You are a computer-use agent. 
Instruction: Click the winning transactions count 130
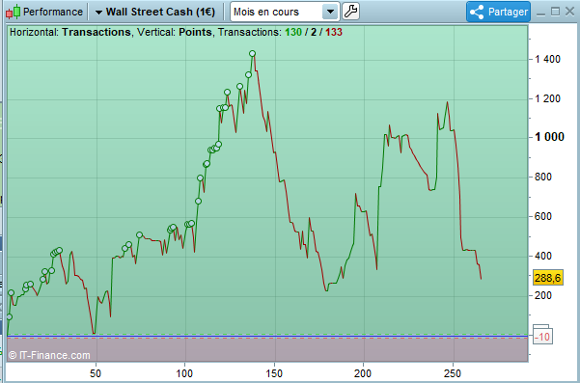[x=293, y=32]
